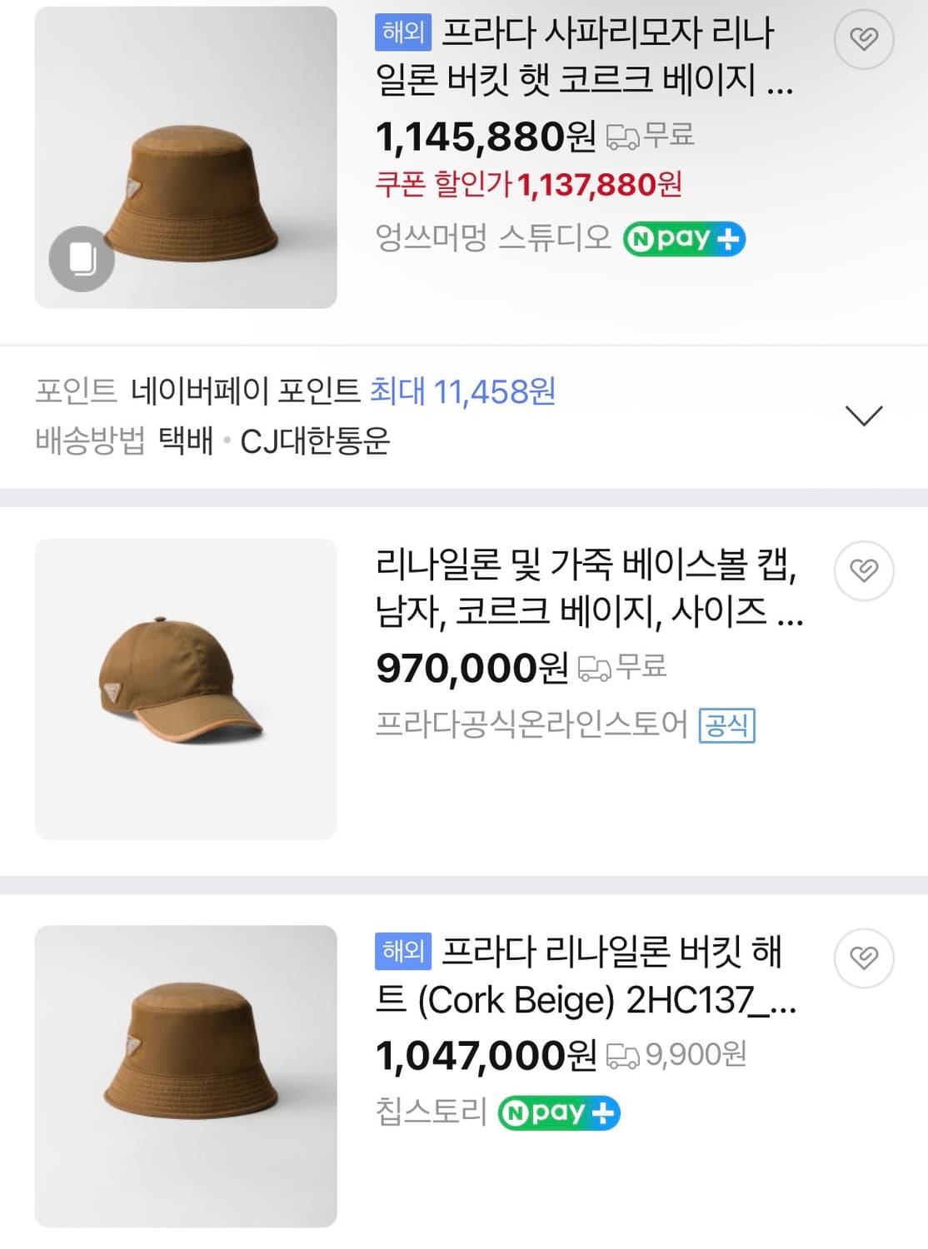
Task: Tap the delivery truck icon beside 9,900원
Action: (x=621, y=1056)
